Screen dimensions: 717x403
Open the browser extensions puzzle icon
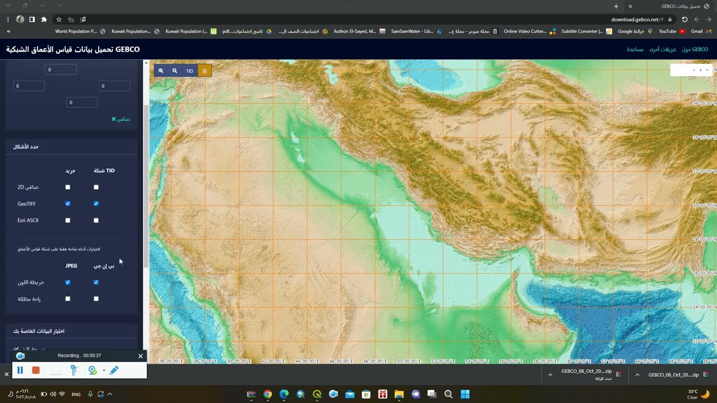pyautogui.click(x=44, y=19)
